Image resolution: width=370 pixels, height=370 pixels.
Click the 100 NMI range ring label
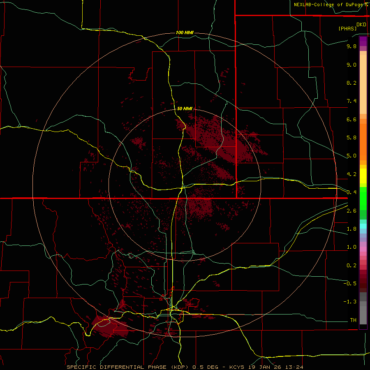185,32
